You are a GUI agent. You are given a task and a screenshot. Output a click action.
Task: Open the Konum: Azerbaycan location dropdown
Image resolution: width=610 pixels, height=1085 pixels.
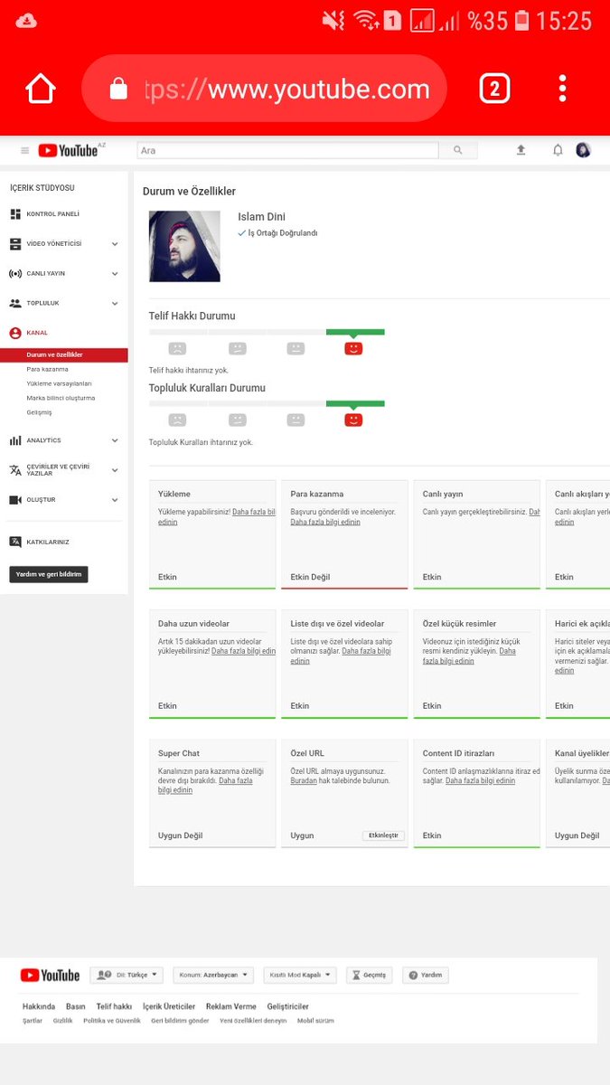pos(213,976)
